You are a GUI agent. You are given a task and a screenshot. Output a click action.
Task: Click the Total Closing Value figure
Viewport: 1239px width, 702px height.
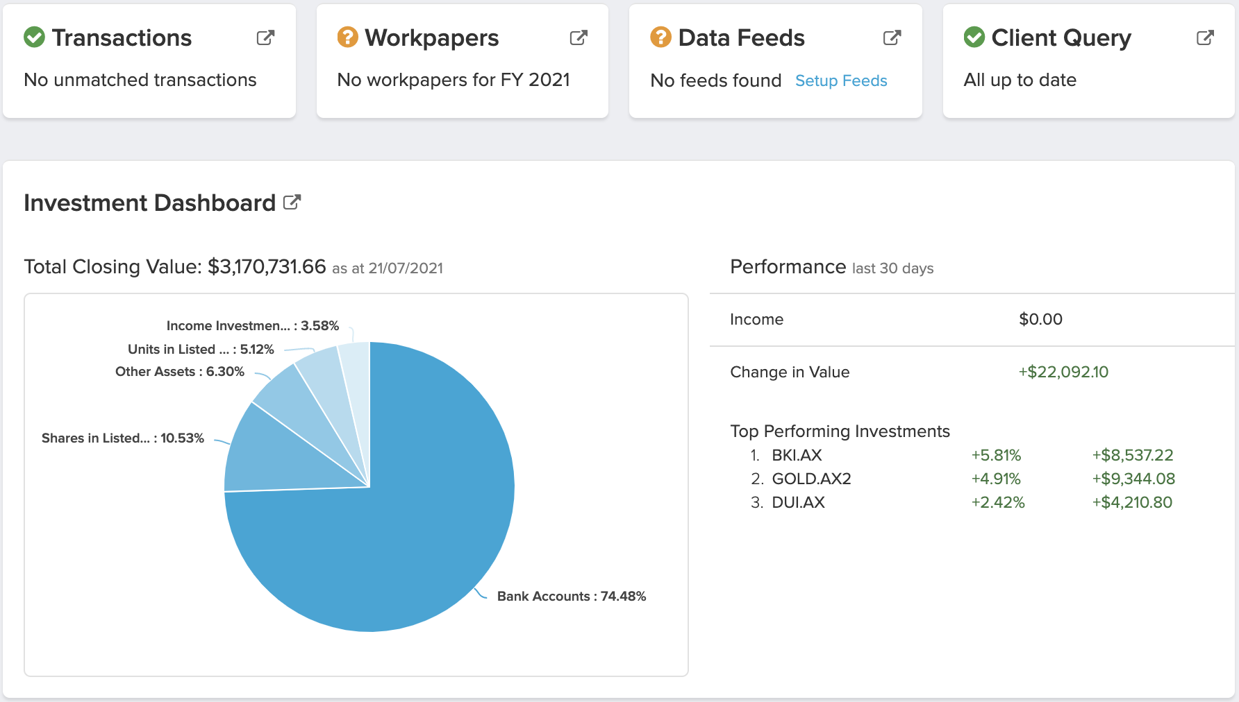[267, 266]
